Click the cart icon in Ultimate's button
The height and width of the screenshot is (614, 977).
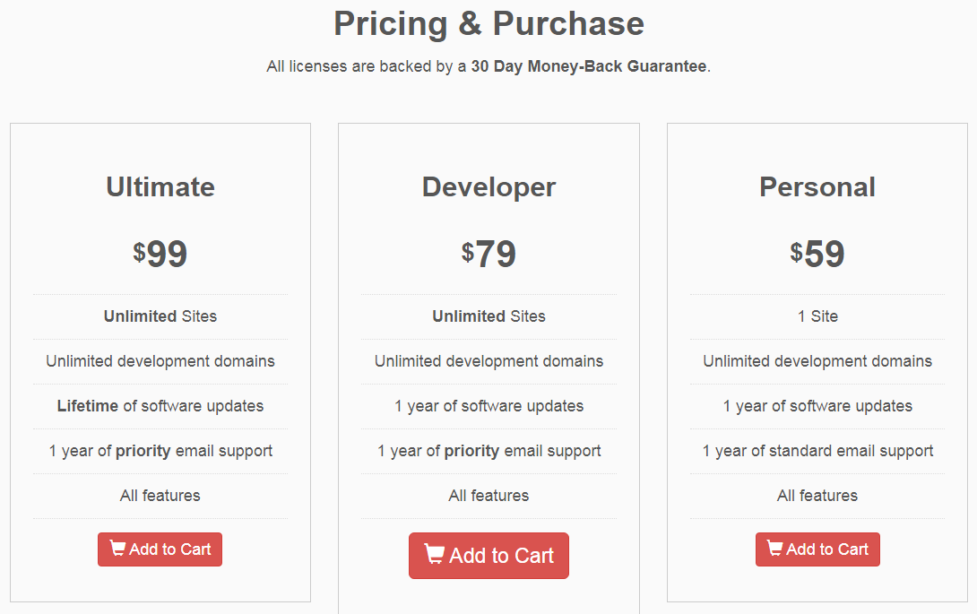tap(117, 549)
